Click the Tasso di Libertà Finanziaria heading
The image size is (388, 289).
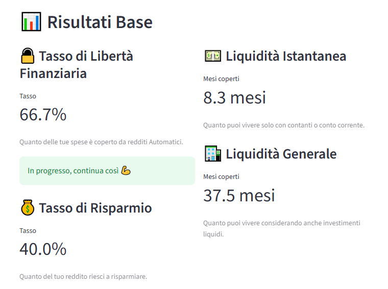[x=77, y=65]
